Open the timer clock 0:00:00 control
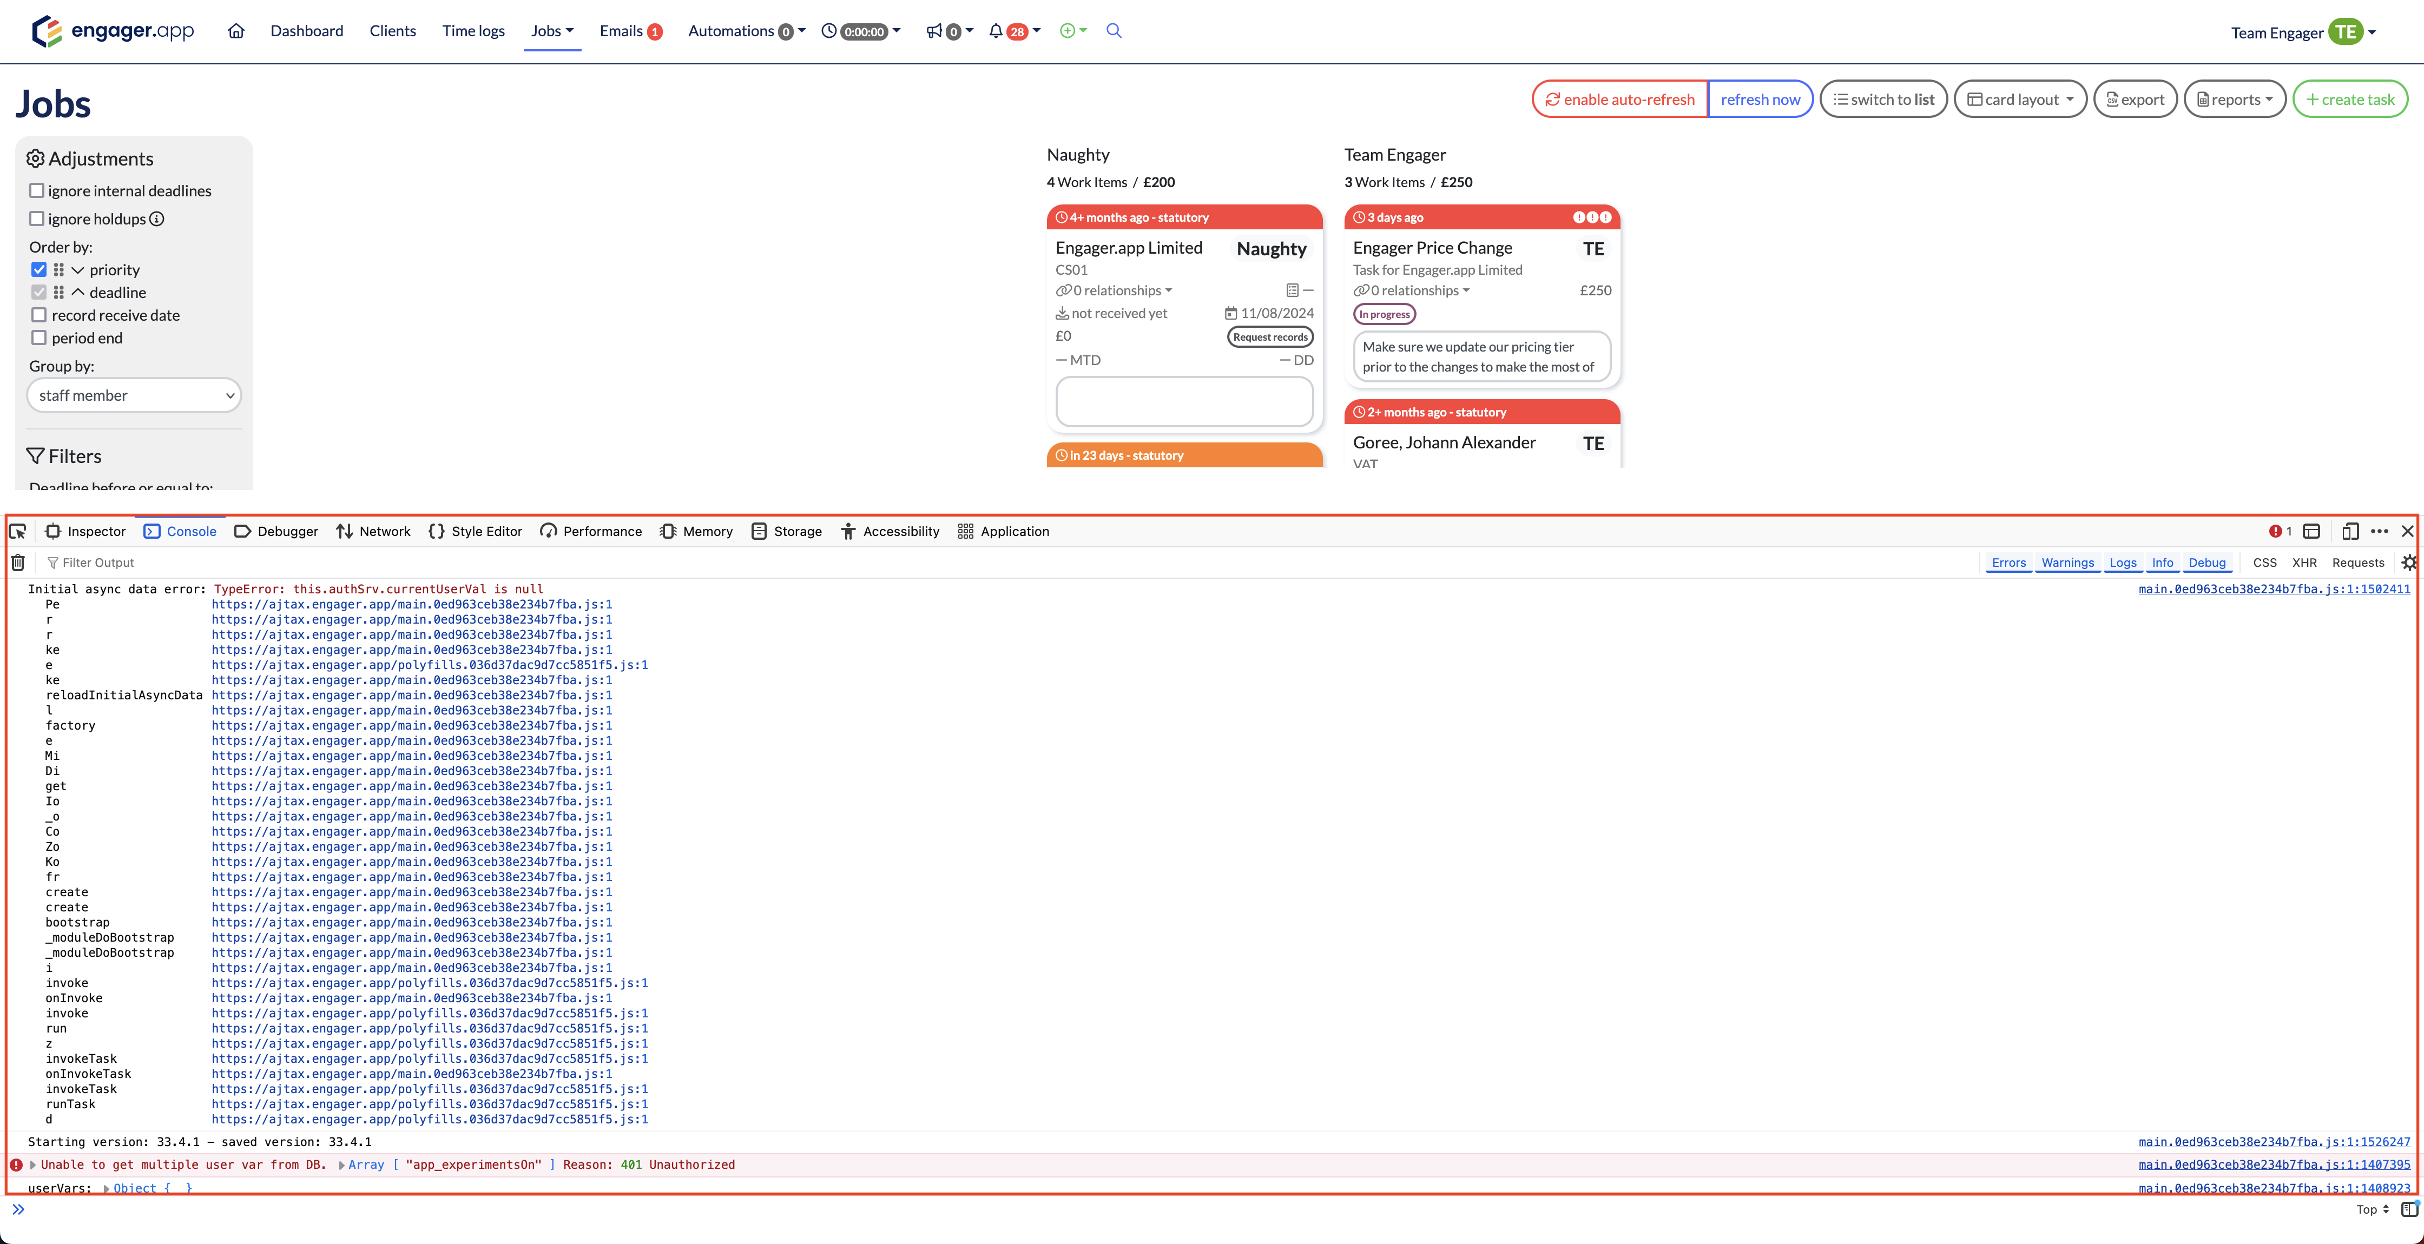Image resolution: width=2424 pixels, height=1244 pixels. [x=860, y=31]
